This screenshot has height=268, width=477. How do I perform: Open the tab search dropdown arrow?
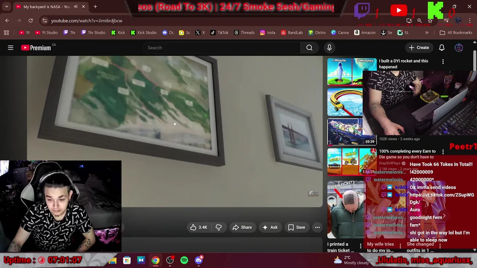6,7
